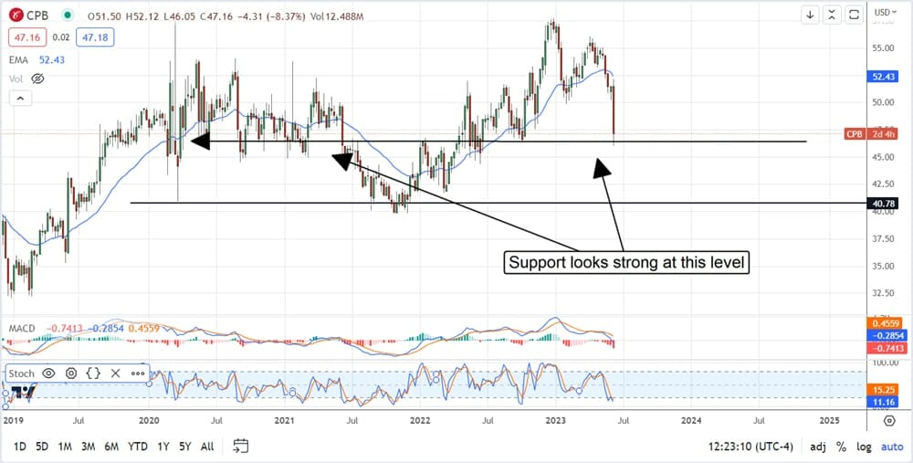Remove the Stoch indicator with X
Screen dimensions: 913x463
tap(116, 374)
